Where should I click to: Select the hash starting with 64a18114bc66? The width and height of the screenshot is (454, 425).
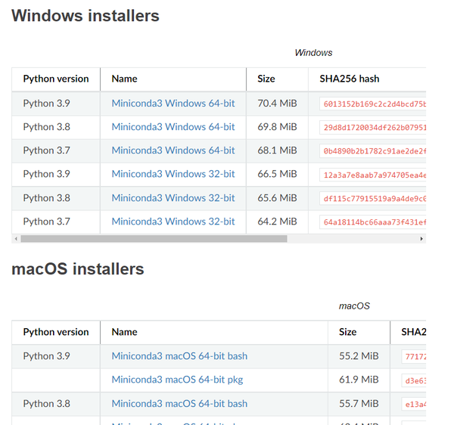[373, 222]
